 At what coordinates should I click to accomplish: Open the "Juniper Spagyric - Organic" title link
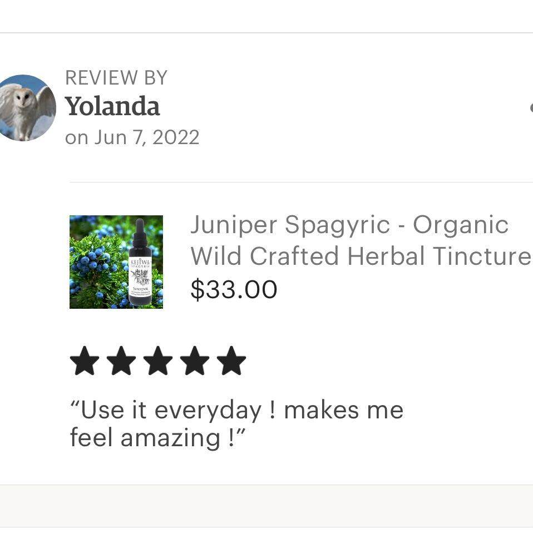pyautogui.click(x=349, y=225)
